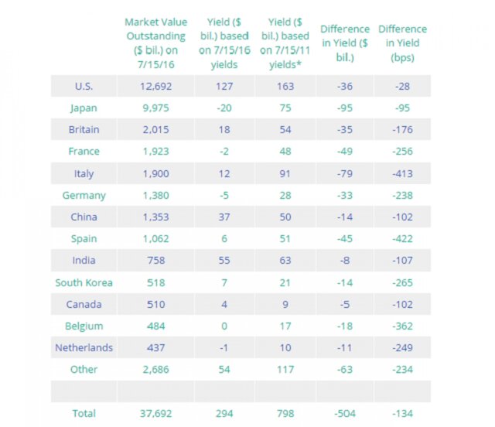Click the India country cell

point(84,261)
